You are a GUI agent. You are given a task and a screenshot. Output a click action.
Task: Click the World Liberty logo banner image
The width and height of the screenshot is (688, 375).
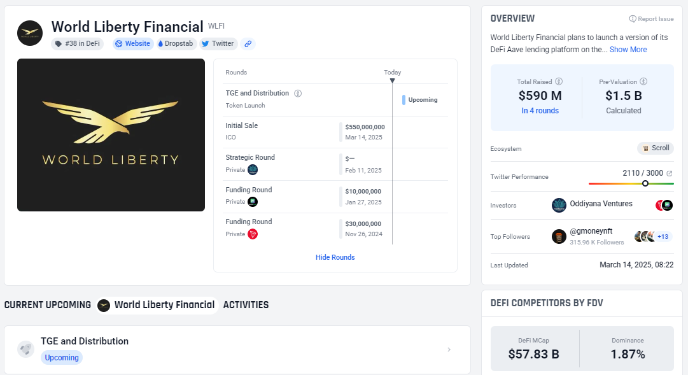tap(111, 135)
